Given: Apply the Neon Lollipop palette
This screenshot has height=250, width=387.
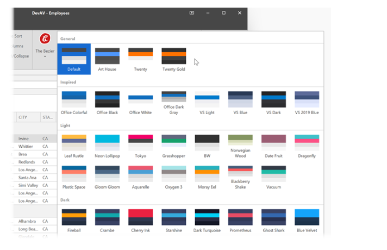Looking at the screenshot, I should 107,146.
